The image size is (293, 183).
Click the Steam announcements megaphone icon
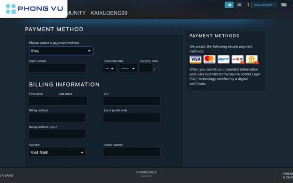tap(229, 5)
